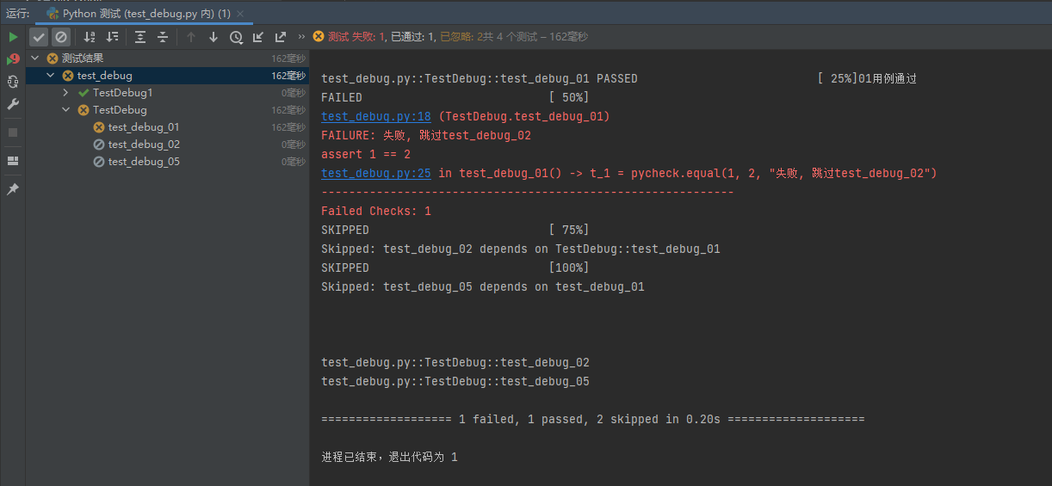This screenshot has width=1052, height=486.
Task: Rerun failed tests from the left sidebar
Action: 13,59
